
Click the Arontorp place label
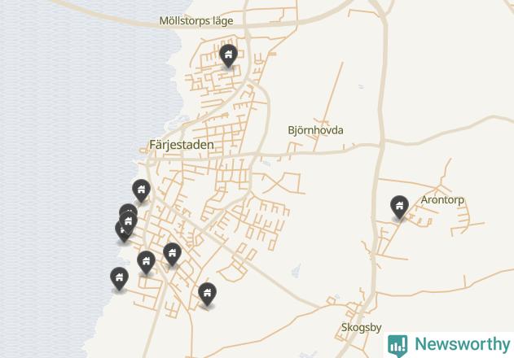(442, 199)
